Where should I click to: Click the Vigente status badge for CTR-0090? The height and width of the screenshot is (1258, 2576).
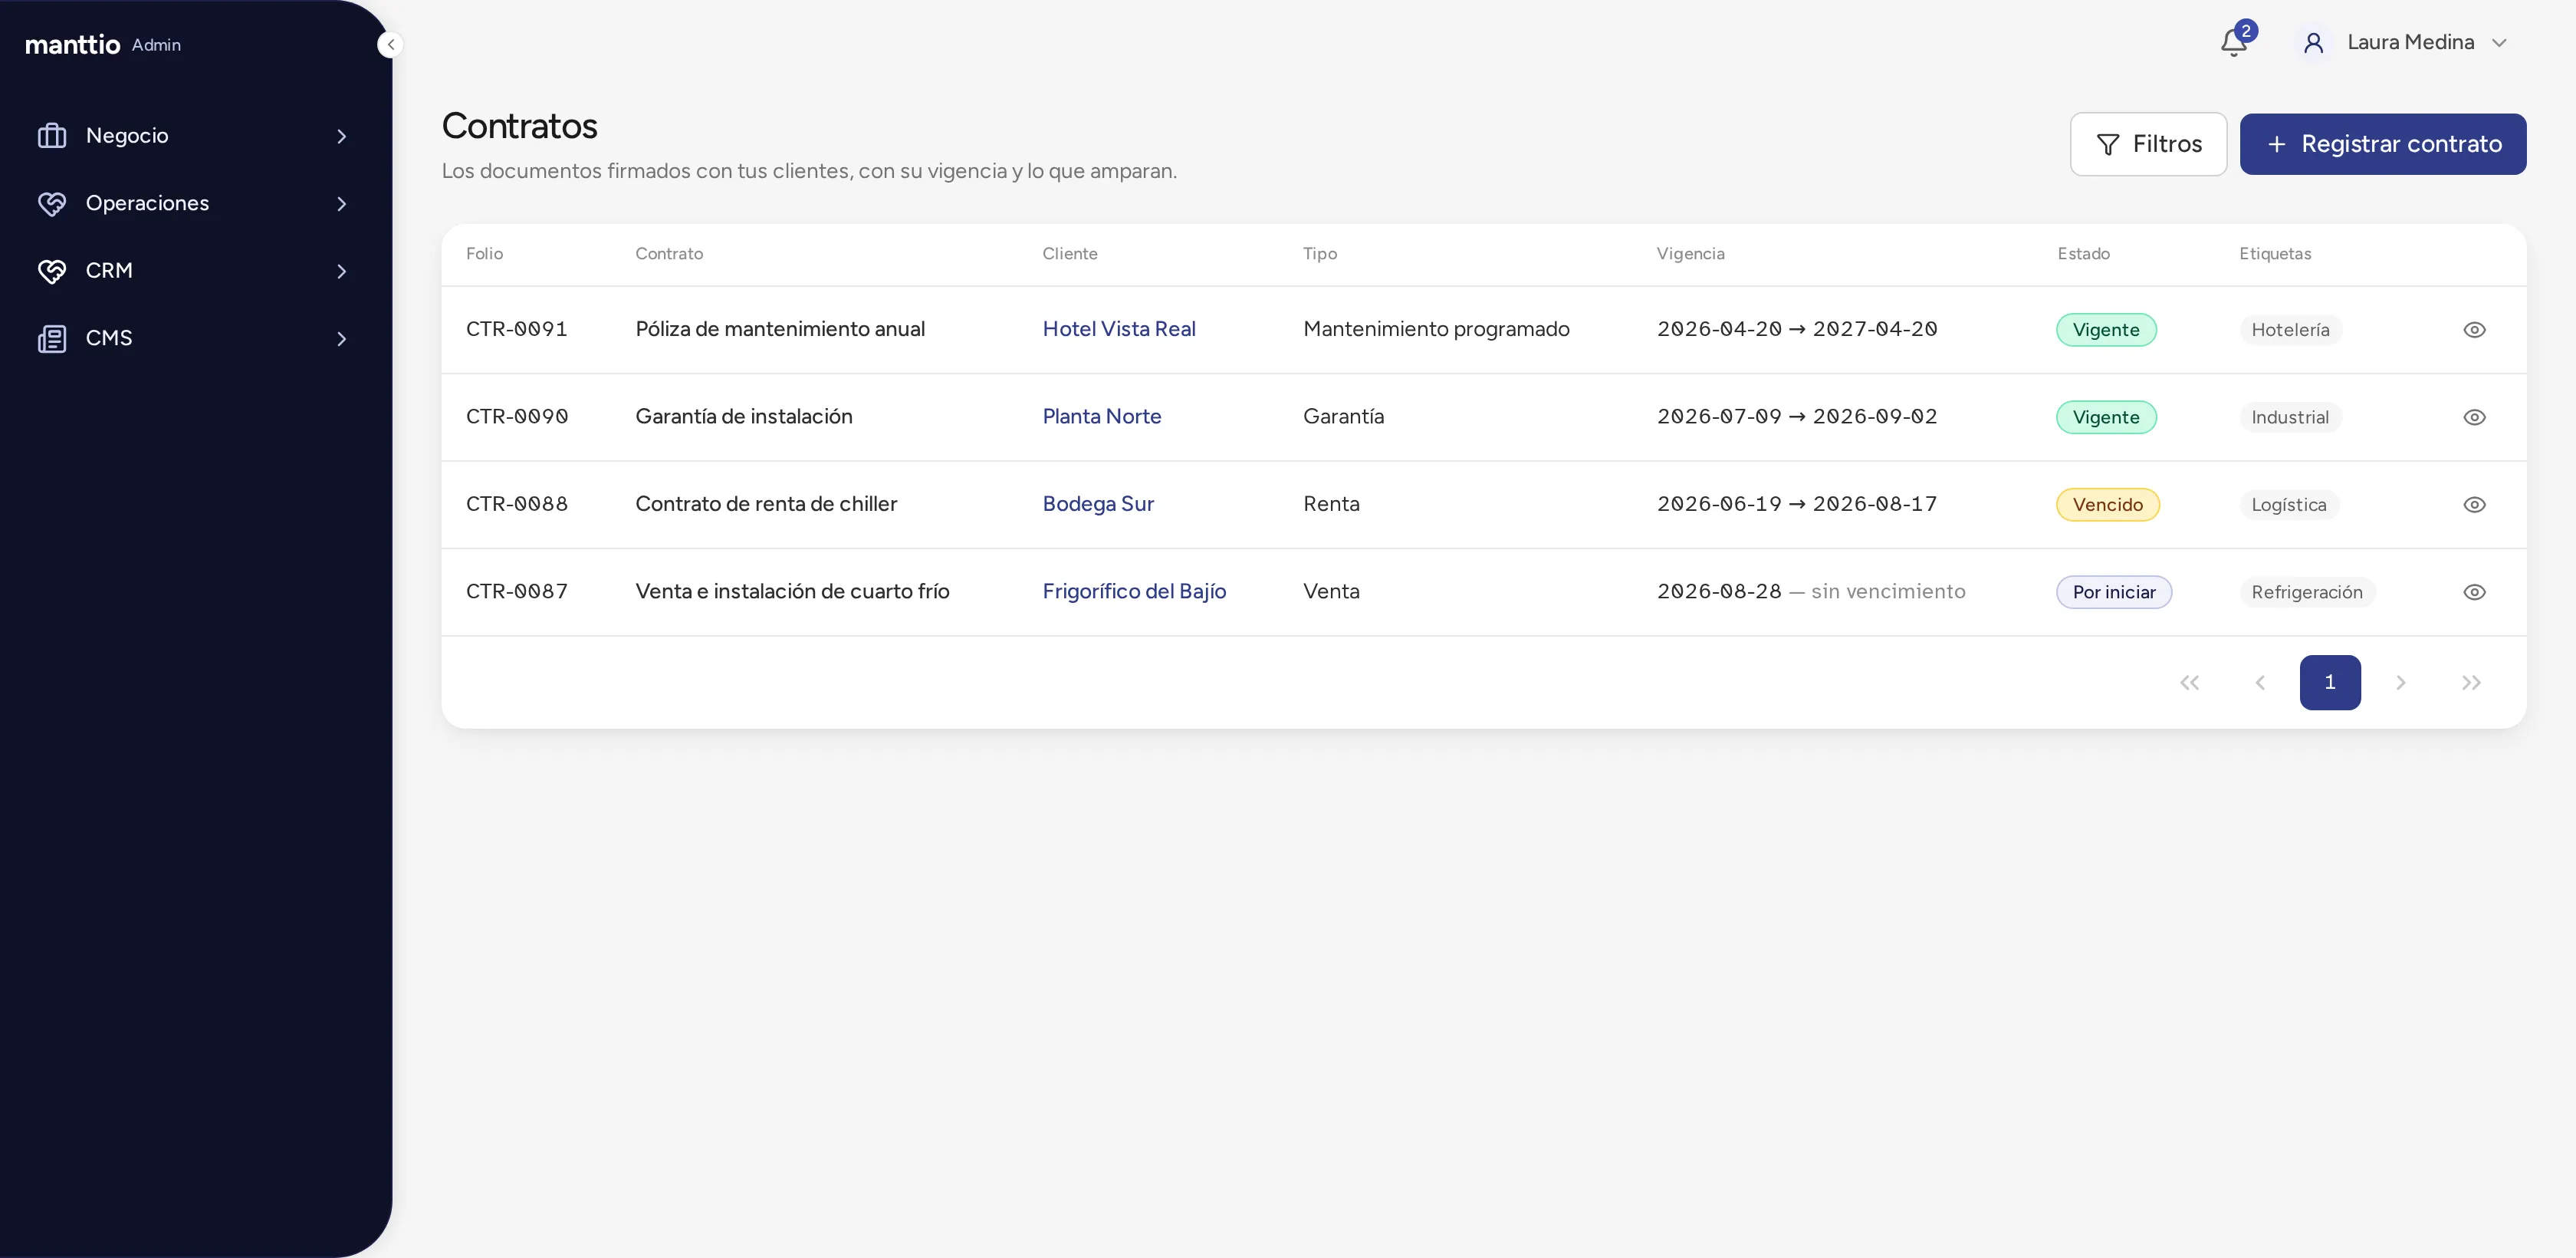(2106, 417)
